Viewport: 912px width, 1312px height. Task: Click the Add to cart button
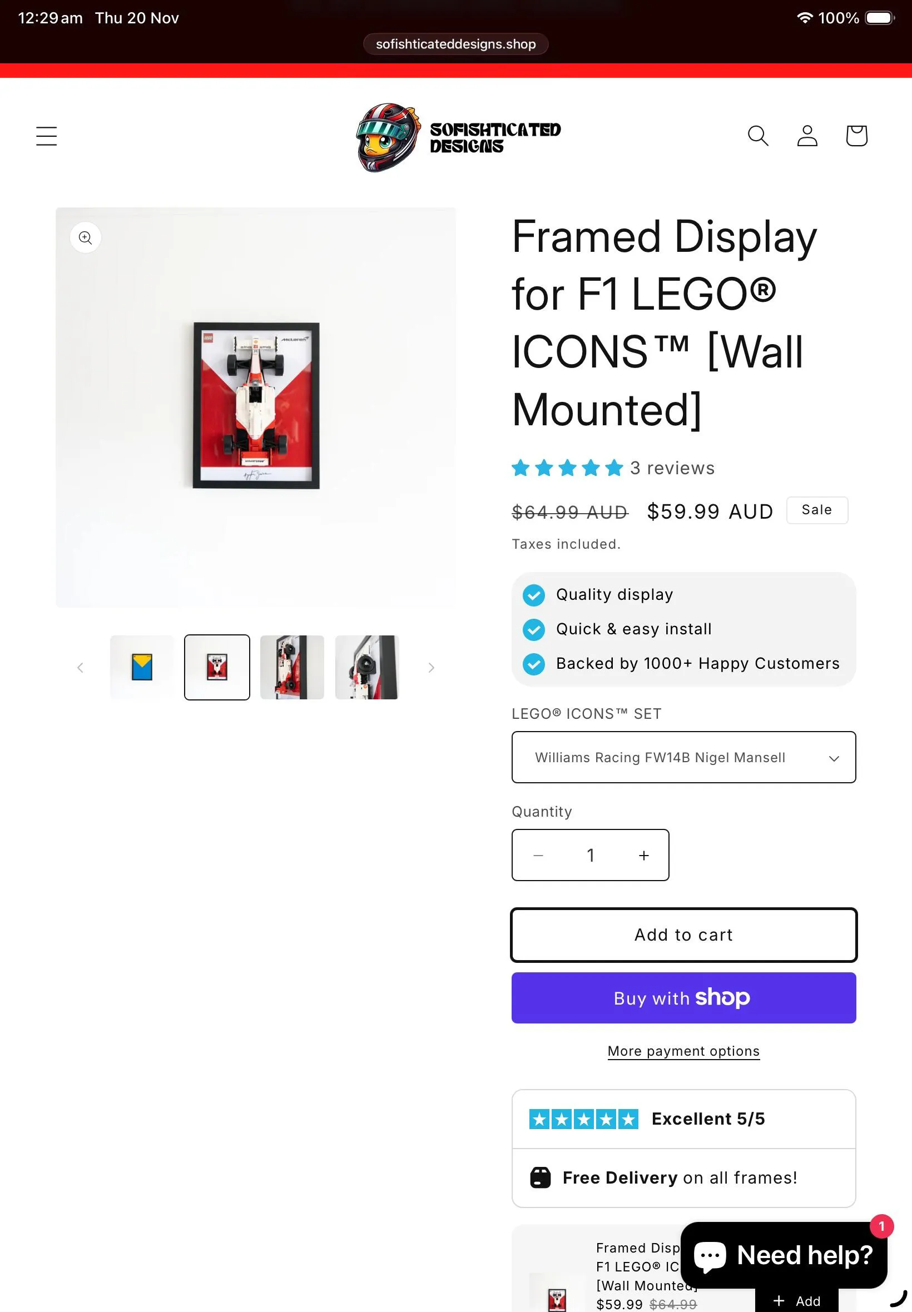(683, 935)
